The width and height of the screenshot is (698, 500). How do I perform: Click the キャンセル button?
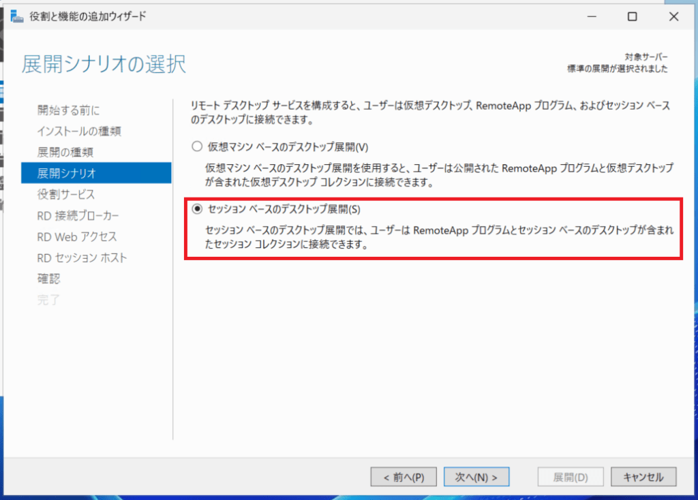click(643, 478)
